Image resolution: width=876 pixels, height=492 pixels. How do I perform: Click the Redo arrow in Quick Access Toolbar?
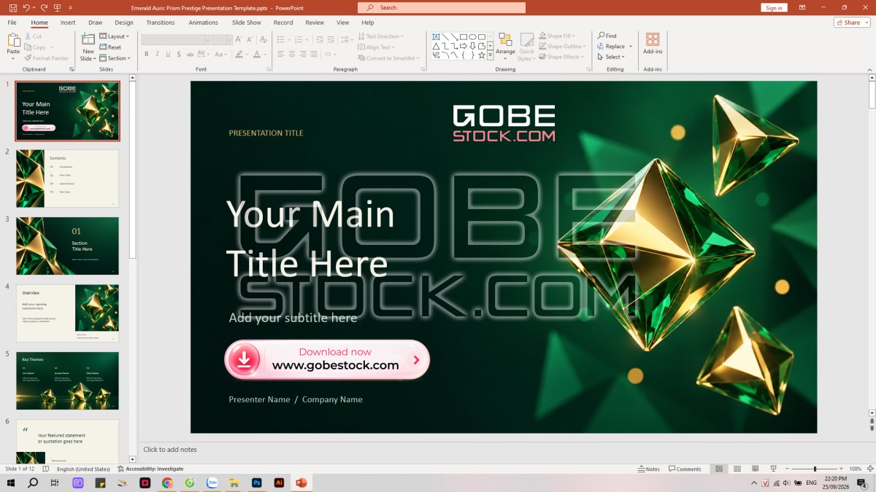coord(45,7)
